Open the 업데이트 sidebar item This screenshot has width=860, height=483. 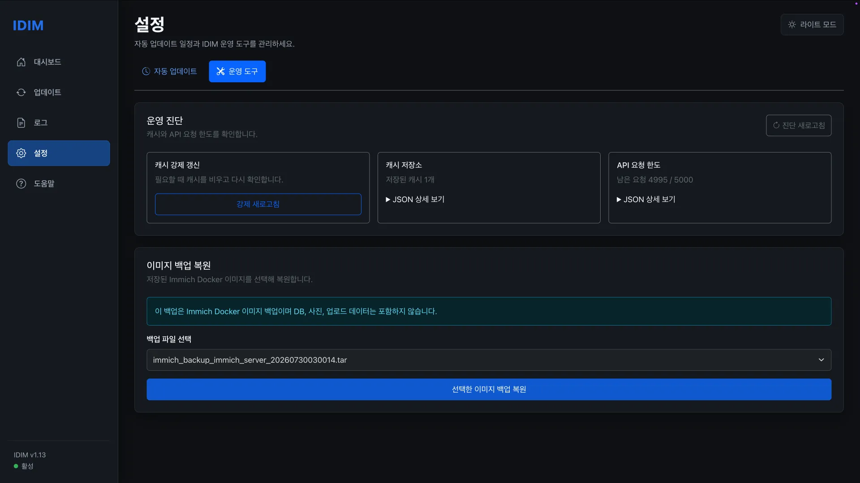pyautogui.click(x=59, y=93)
